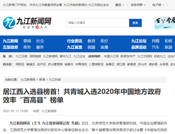Open the 庐山管理局 district link
Image resolution: width=175 pixels, height=134 pixels.
tap(55, 64)
